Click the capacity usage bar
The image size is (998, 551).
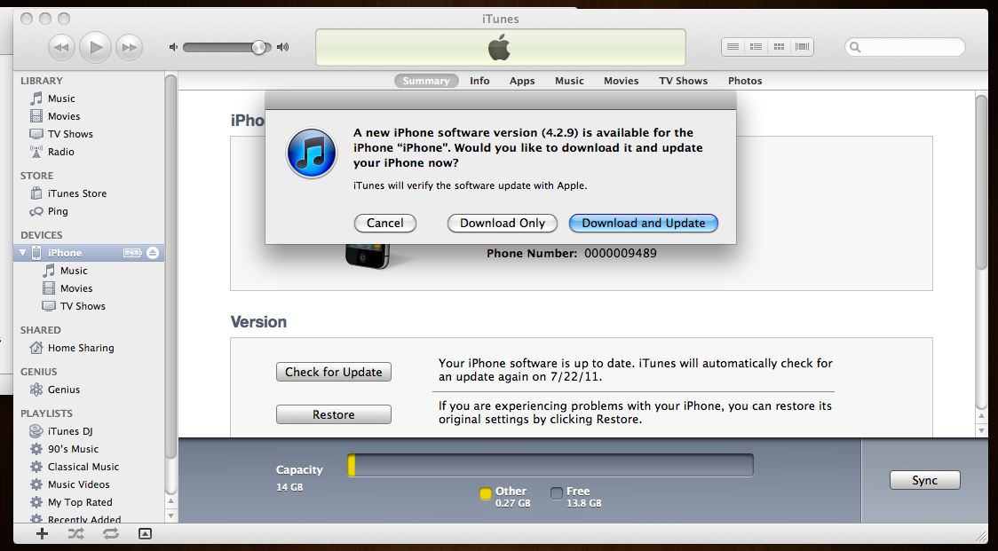pos(550,465)
